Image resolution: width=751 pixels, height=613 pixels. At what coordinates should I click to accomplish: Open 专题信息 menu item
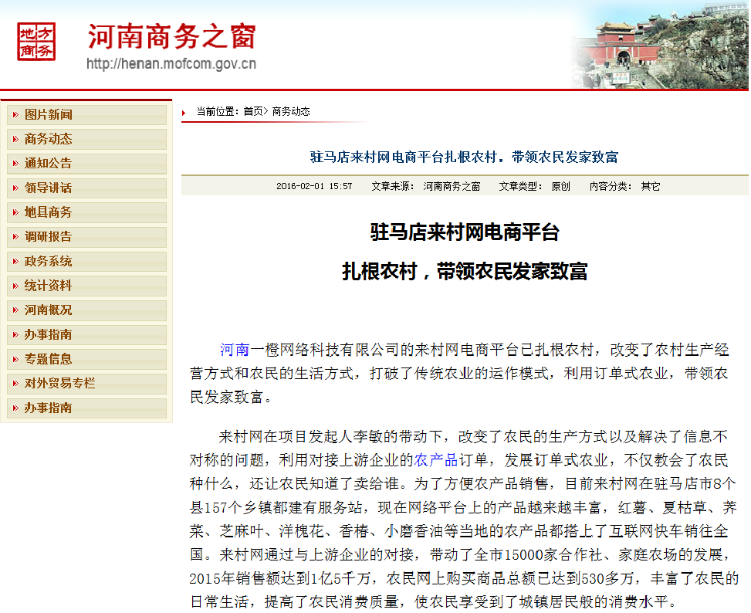click(x=86, y=359)
